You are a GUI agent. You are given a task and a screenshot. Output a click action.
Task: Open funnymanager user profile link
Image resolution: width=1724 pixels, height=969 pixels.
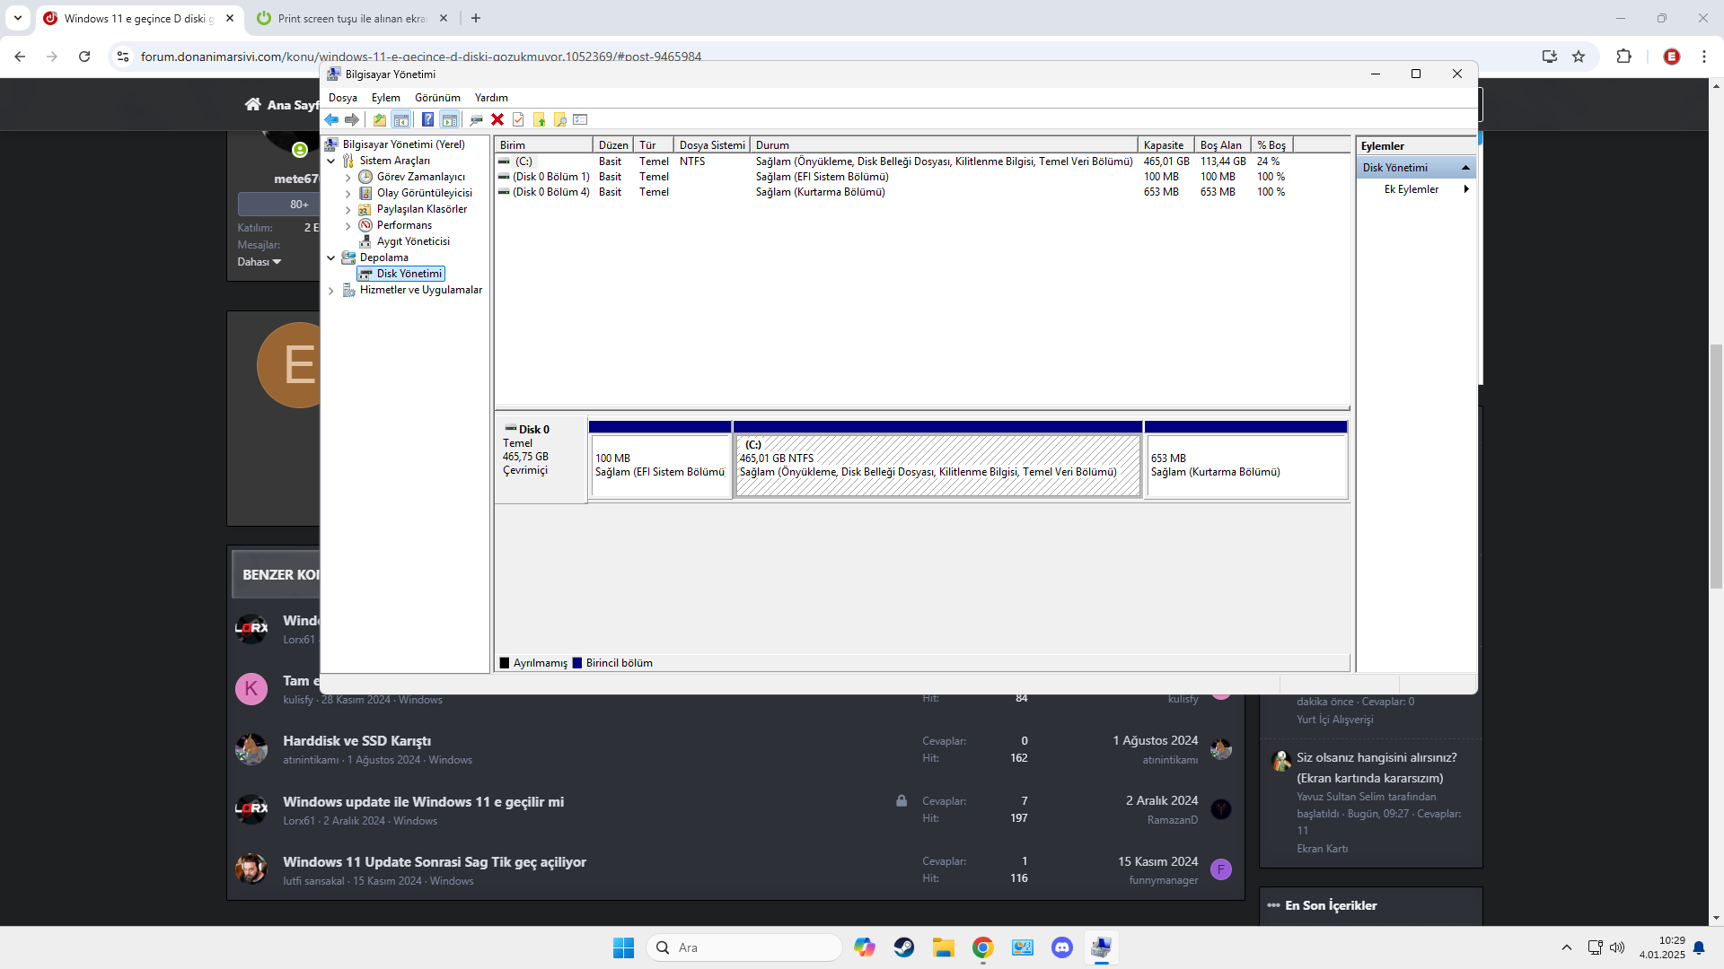1164,880
